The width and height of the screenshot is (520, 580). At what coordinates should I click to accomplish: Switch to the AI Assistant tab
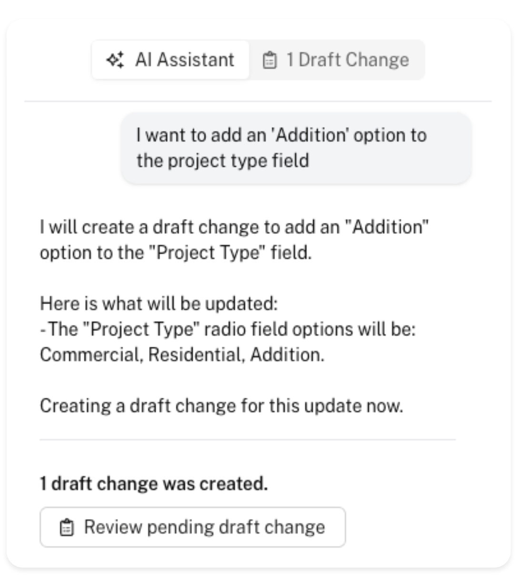(170, 60)
